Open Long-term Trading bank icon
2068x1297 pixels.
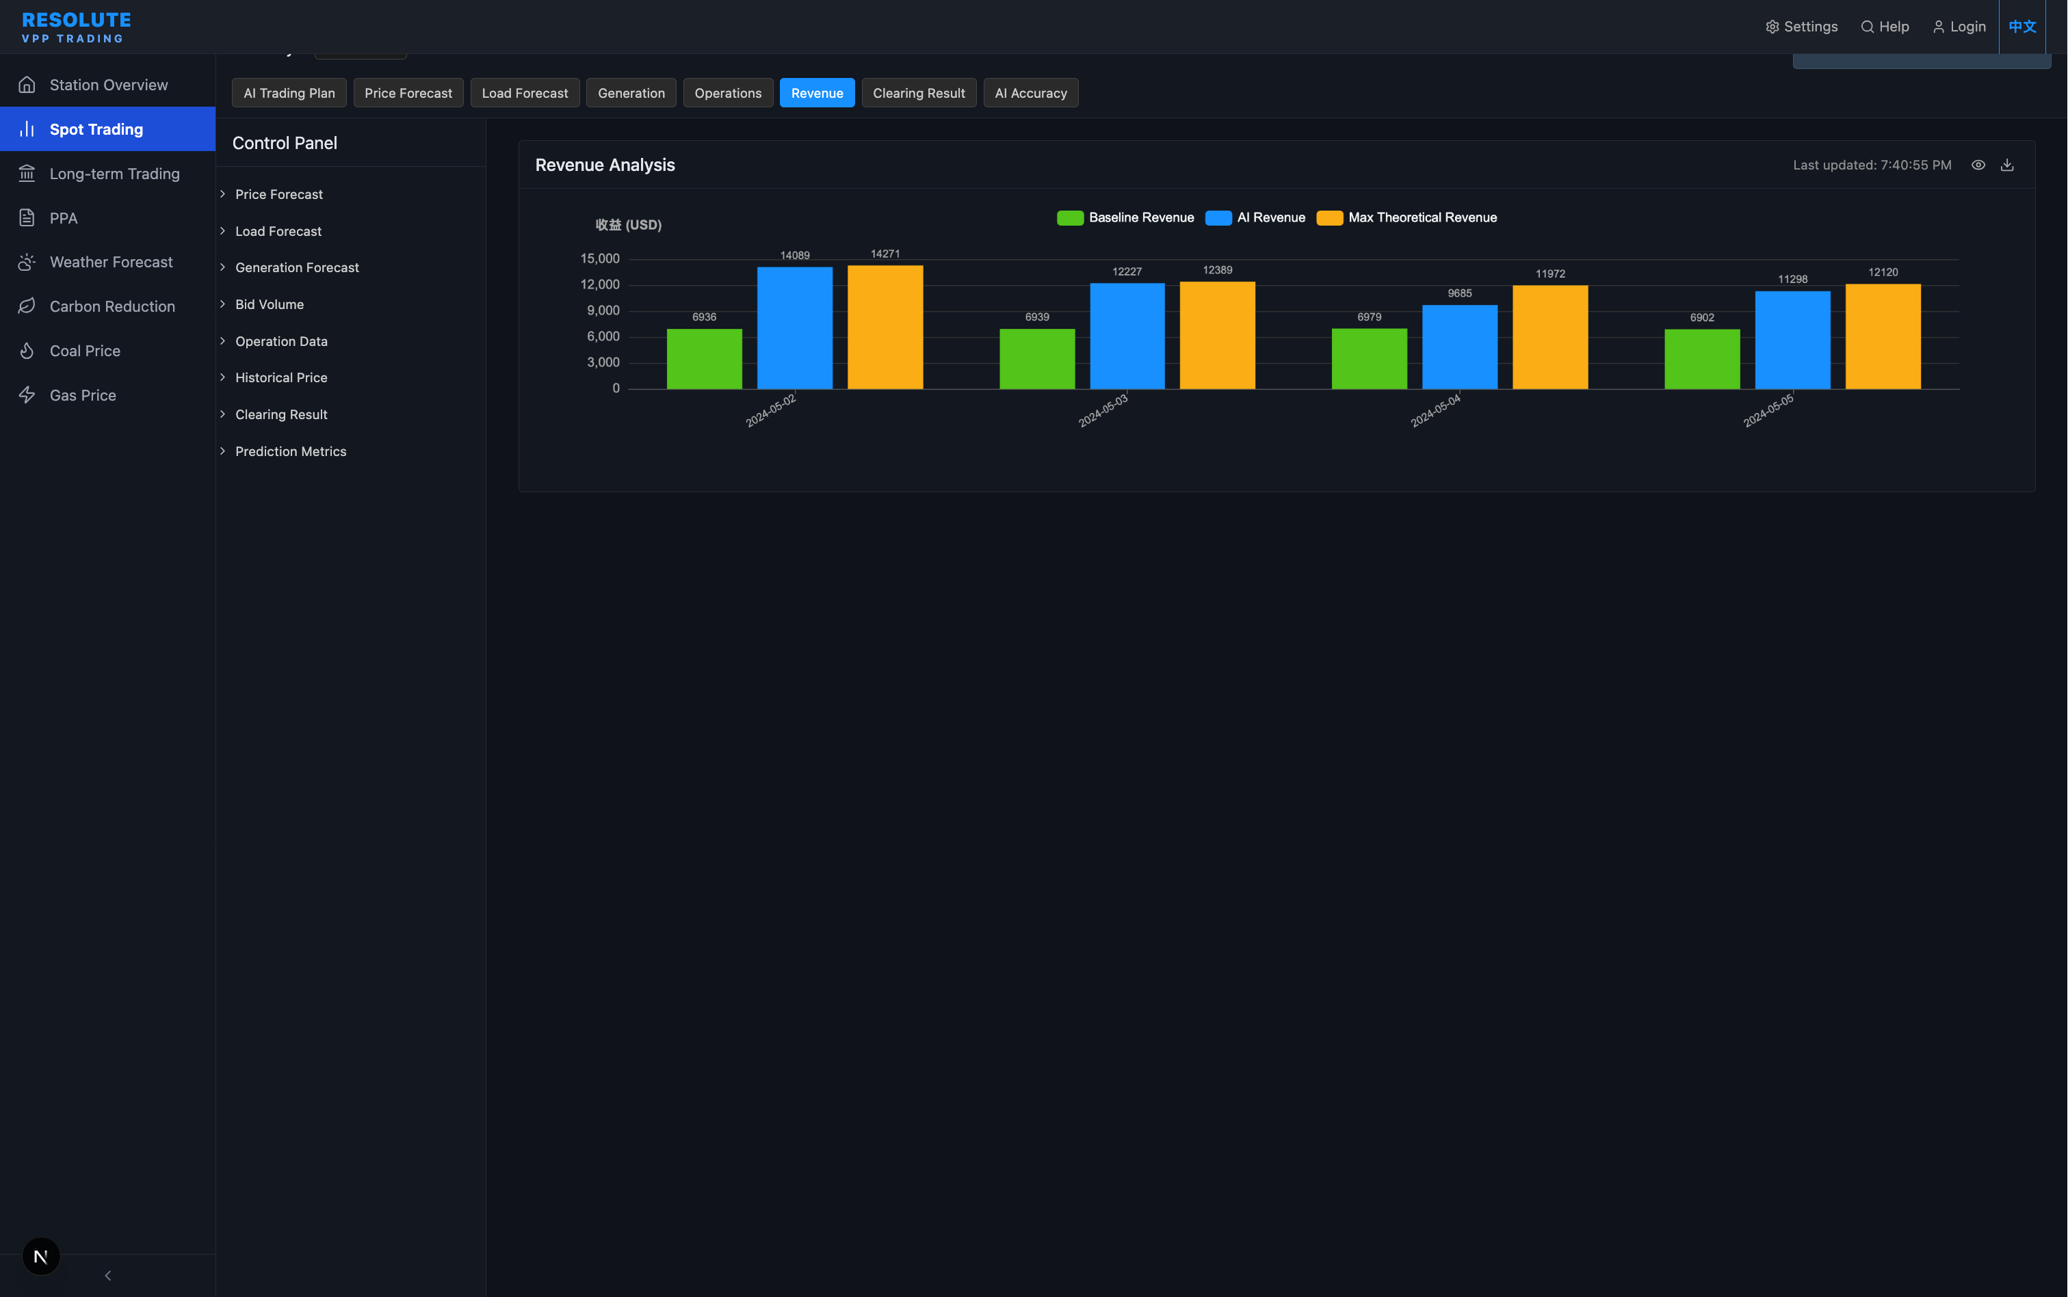click(x=27, y=173)
